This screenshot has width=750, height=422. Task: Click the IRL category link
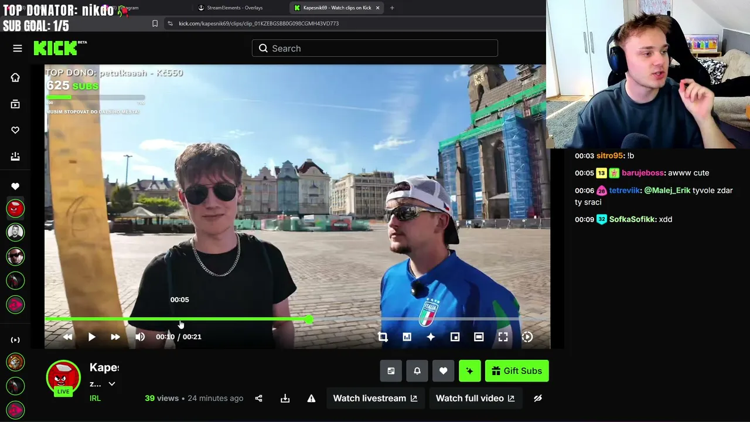coord(95,399)
